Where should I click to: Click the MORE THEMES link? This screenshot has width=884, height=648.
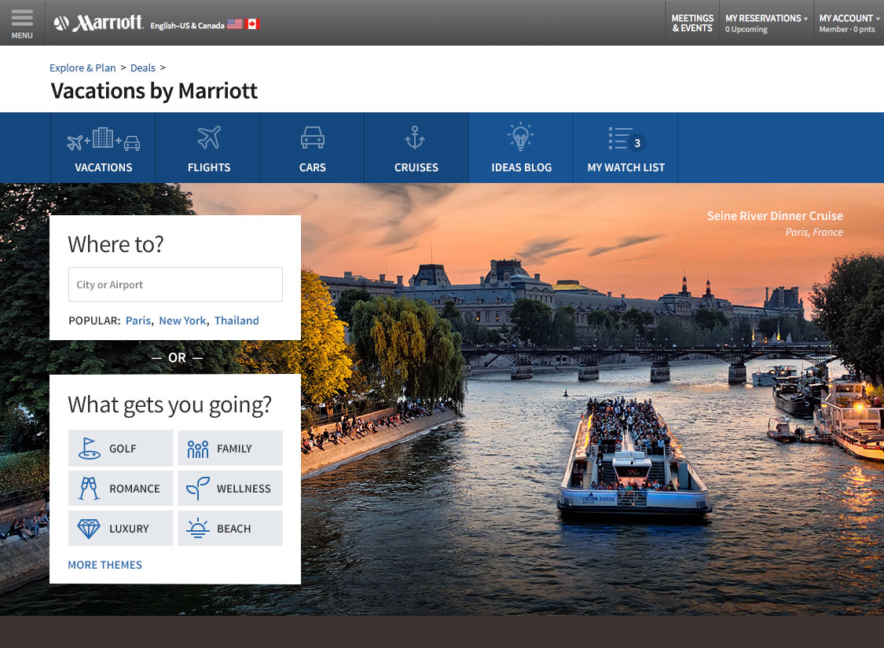click(x=105, y=565)
